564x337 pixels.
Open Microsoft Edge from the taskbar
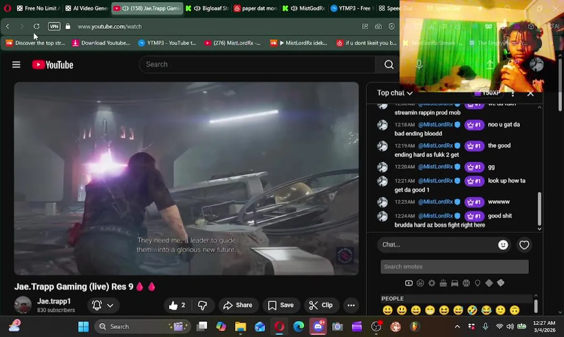[298, 326]
